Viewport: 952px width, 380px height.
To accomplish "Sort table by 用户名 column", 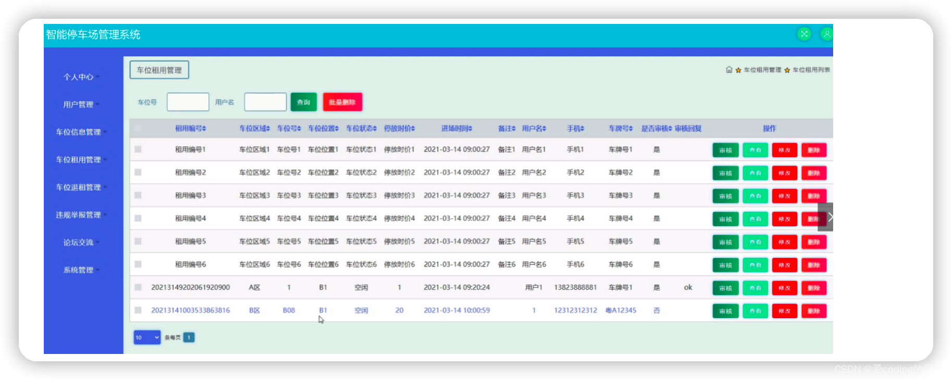I will point(534,129).
